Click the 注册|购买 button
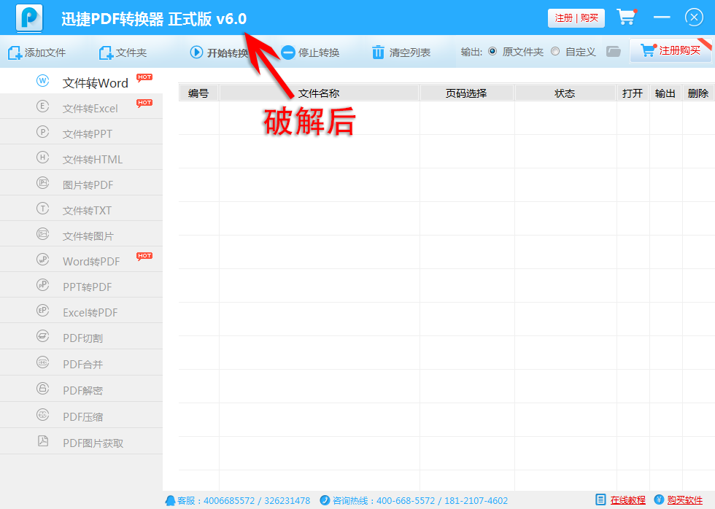715x509 pixels. (x=576, y=18)
